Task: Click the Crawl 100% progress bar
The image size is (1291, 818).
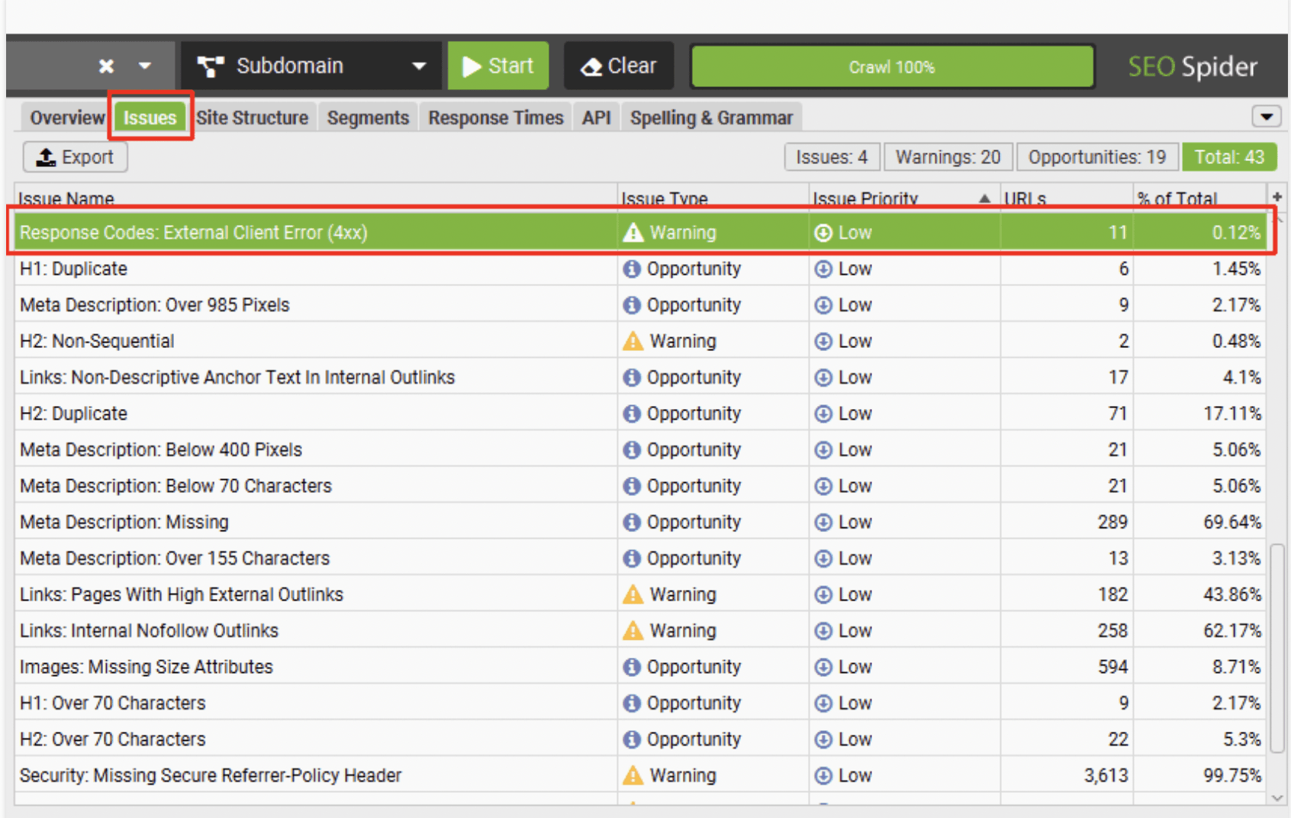Action: coord(891,66)
